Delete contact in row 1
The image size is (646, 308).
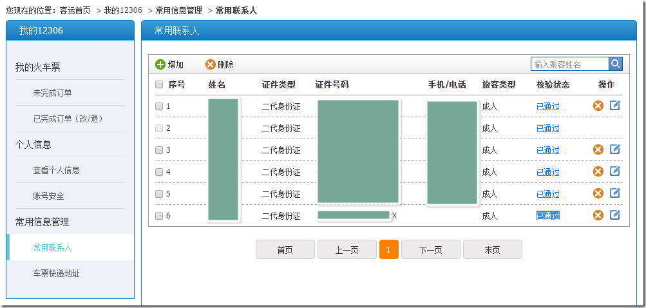pyautogui.click(x=598, y=106)
